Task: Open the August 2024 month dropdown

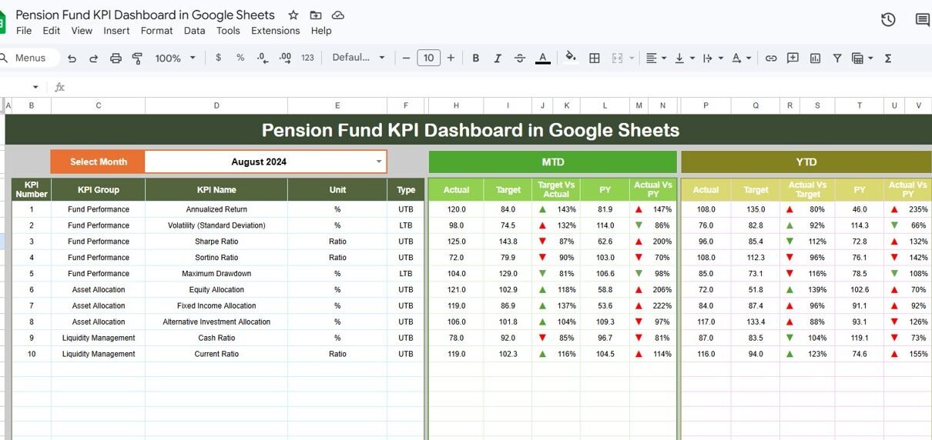Action: tap(378, 162)
